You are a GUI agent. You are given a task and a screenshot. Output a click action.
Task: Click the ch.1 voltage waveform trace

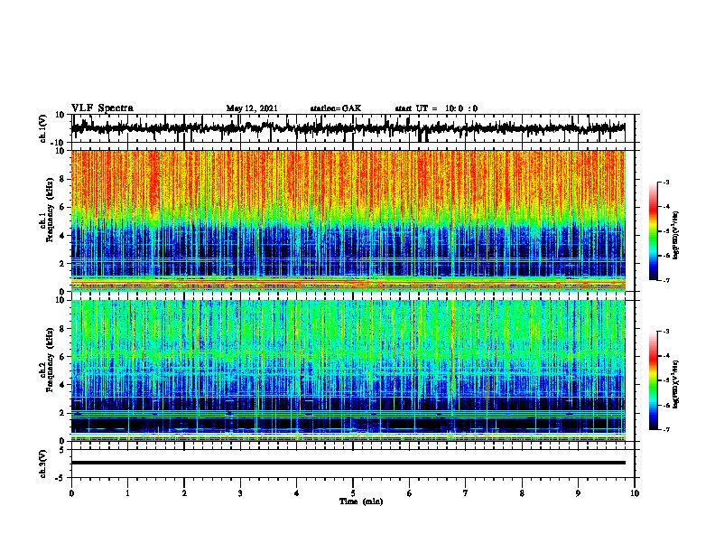348,128
